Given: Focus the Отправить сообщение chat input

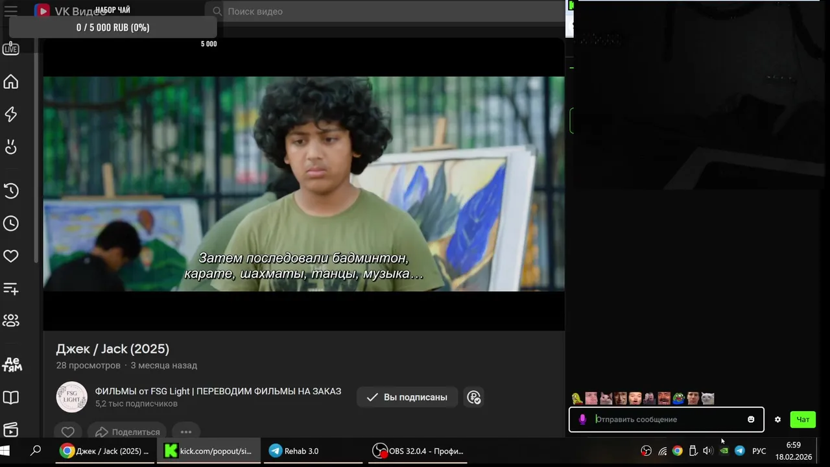Looking at the screenshot, I should (668, 420).
